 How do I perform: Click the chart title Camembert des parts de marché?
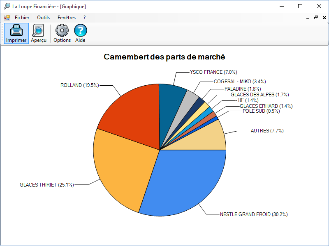pos(164,57)
